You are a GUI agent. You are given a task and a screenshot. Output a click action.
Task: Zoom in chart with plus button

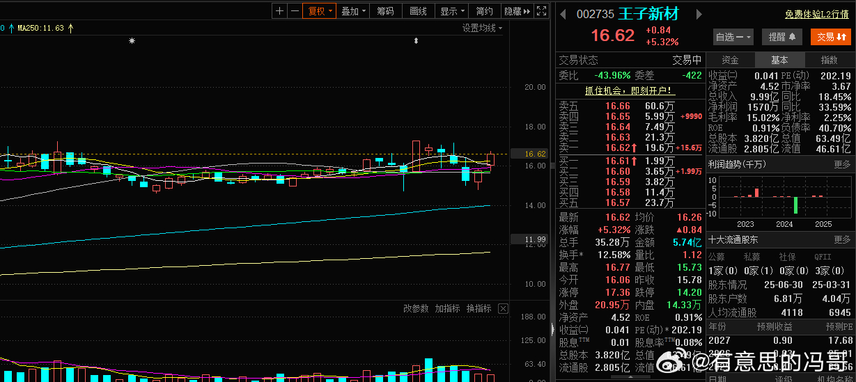[x=279, y=11]
